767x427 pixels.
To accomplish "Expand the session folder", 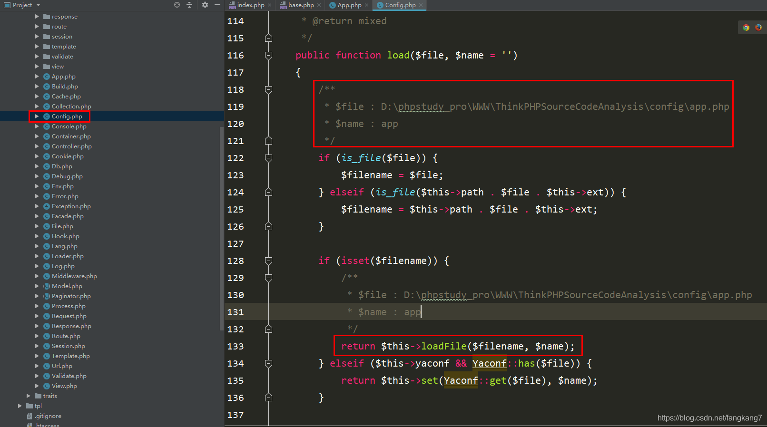I will [37, 37].
